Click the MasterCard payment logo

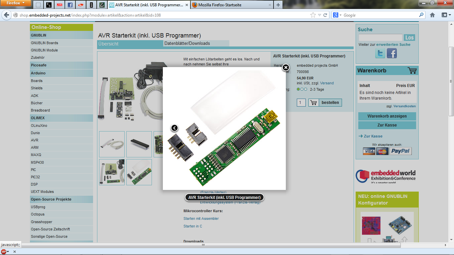point(383,151)
